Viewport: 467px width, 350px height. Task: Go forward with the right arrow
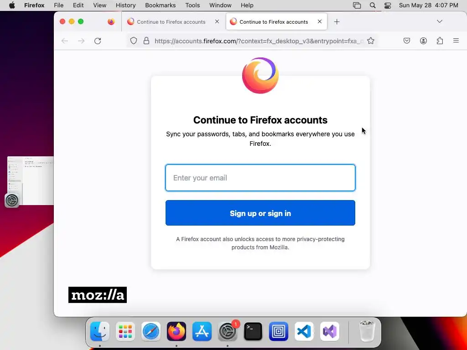click(x=81, y=41)
